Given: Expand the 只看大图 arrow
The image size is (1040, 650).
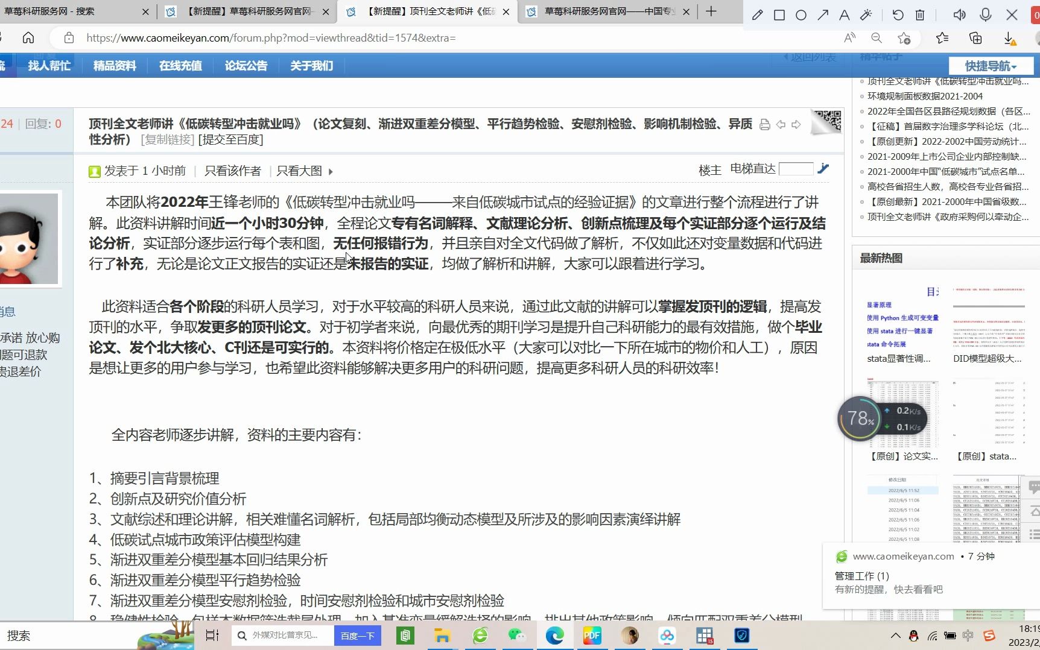Looking at the screenshot, I should click(331, 172).
